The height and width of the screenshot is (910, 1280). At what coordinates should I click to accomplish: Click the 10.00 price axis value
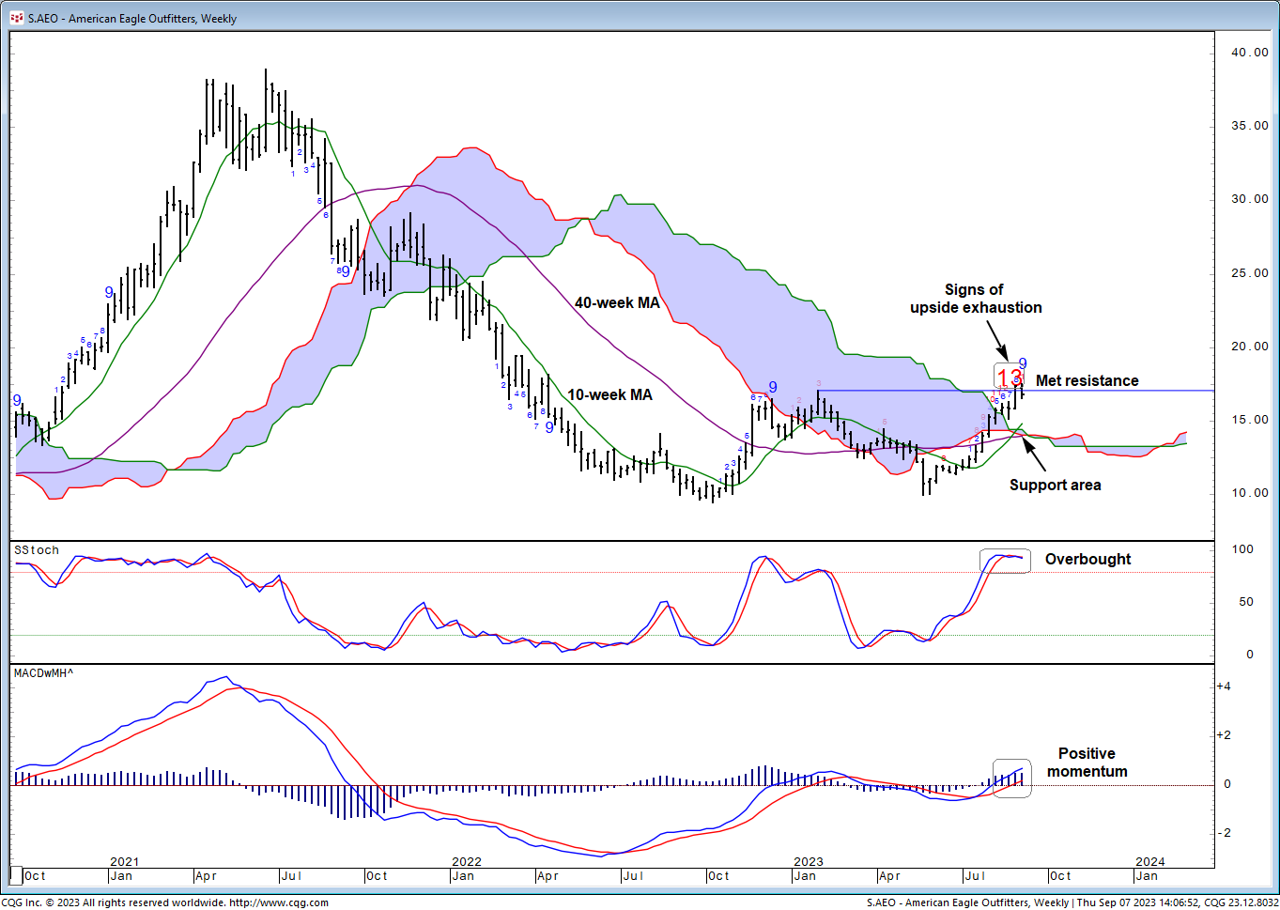[1250, 493]
